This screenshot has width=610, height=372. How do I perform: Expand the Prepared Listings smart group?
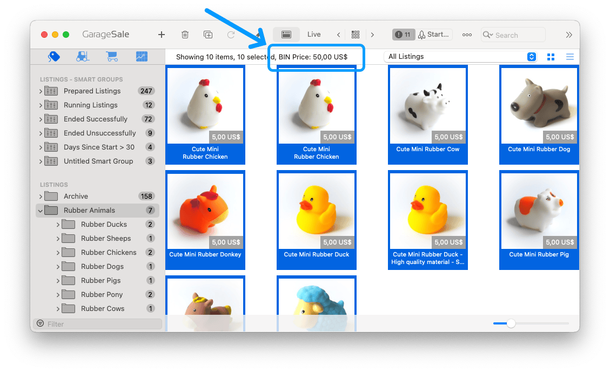(x=41, y=91)
